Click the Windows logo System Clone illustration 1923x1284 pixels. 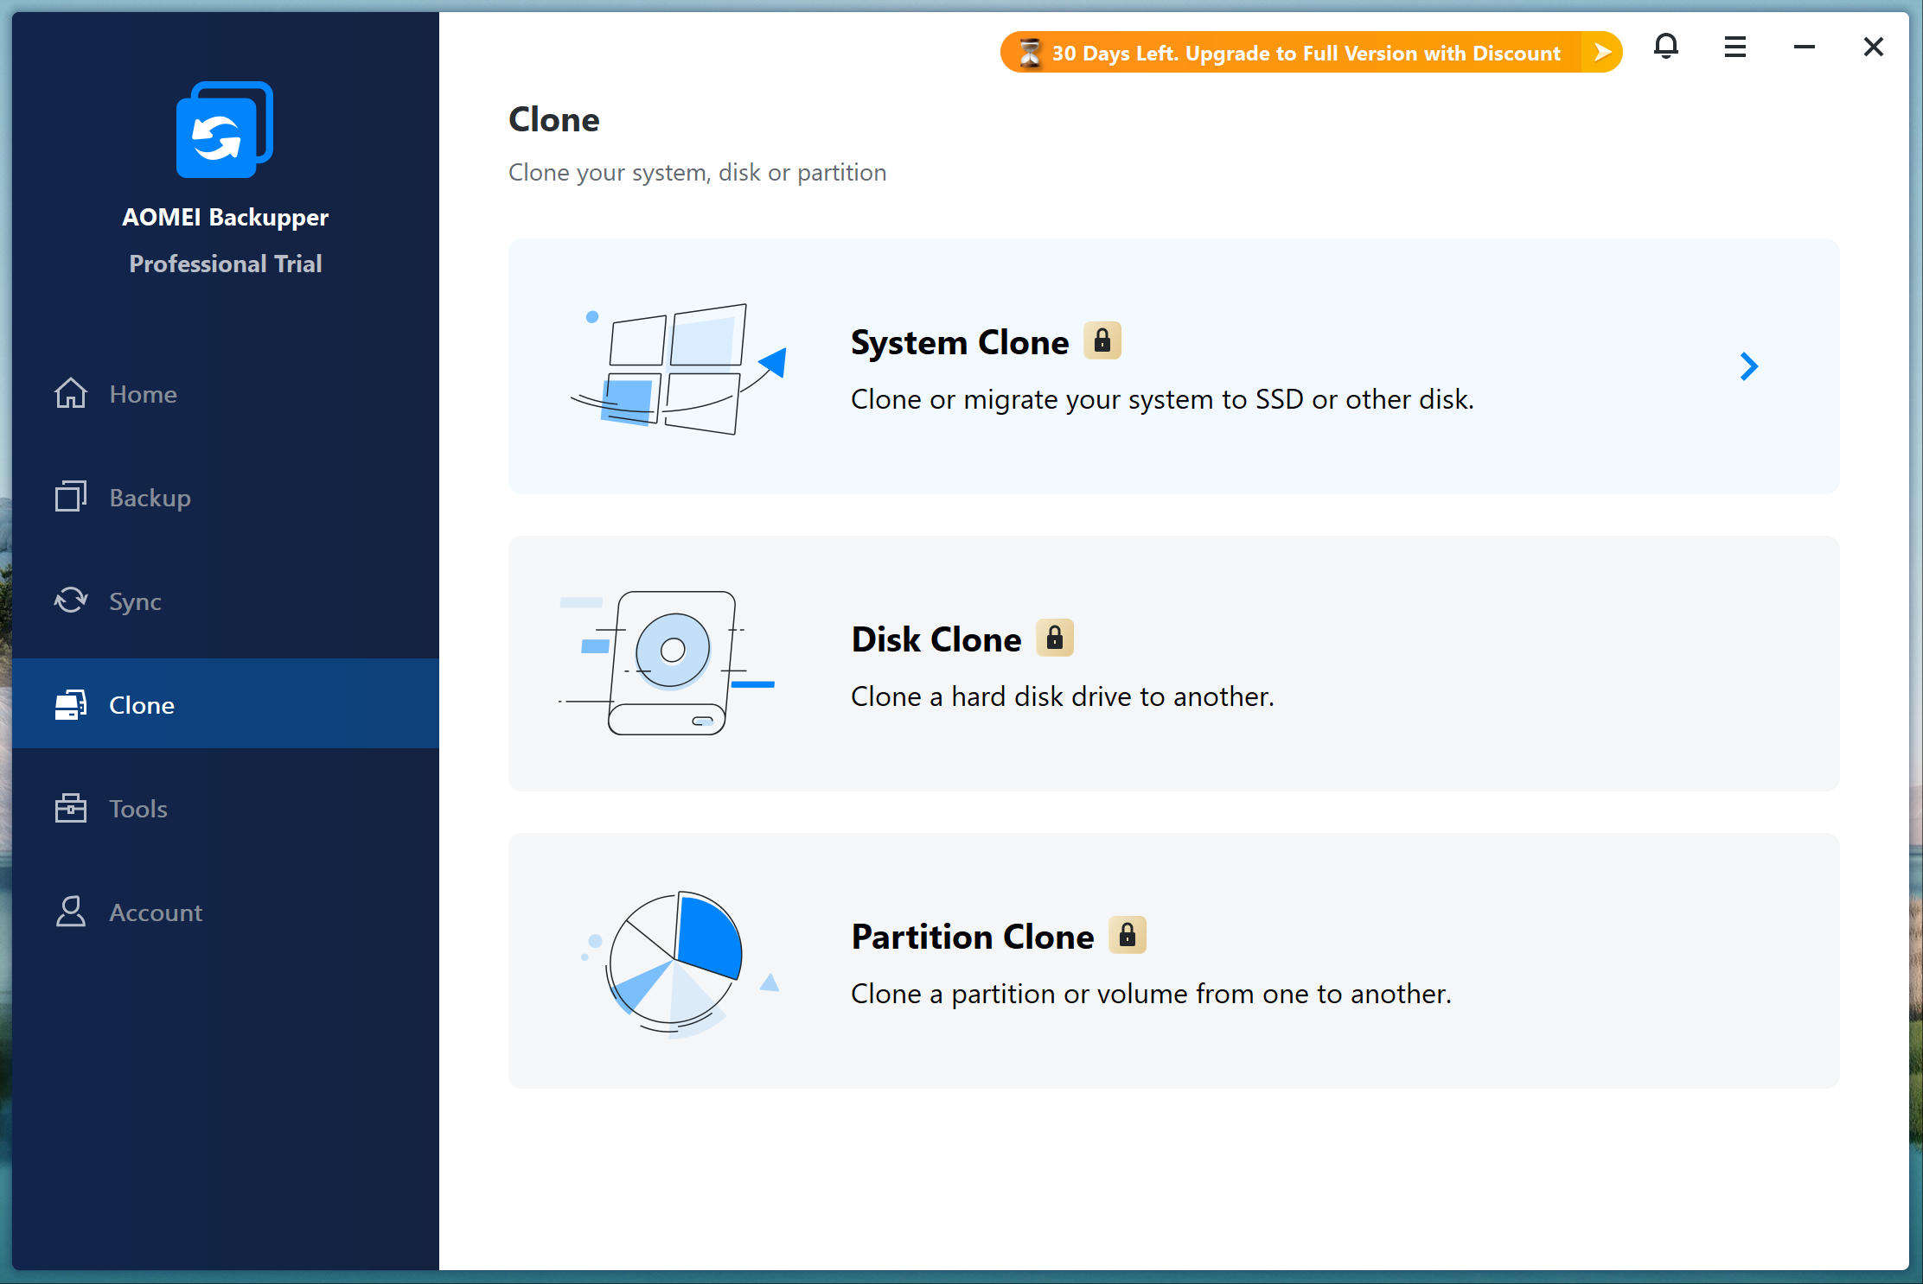679,368
